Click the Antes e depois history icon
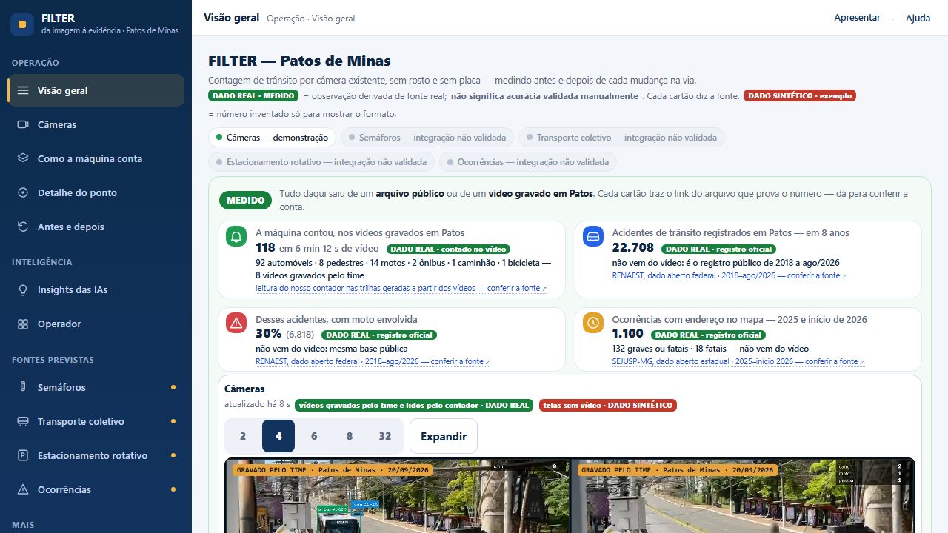 coord(23,227)
